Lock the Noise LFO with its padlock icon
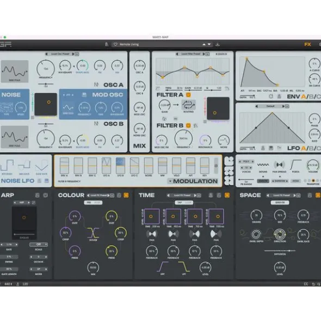Image resolution: width=321 pixels, height=322 pixels. point(39,181)
